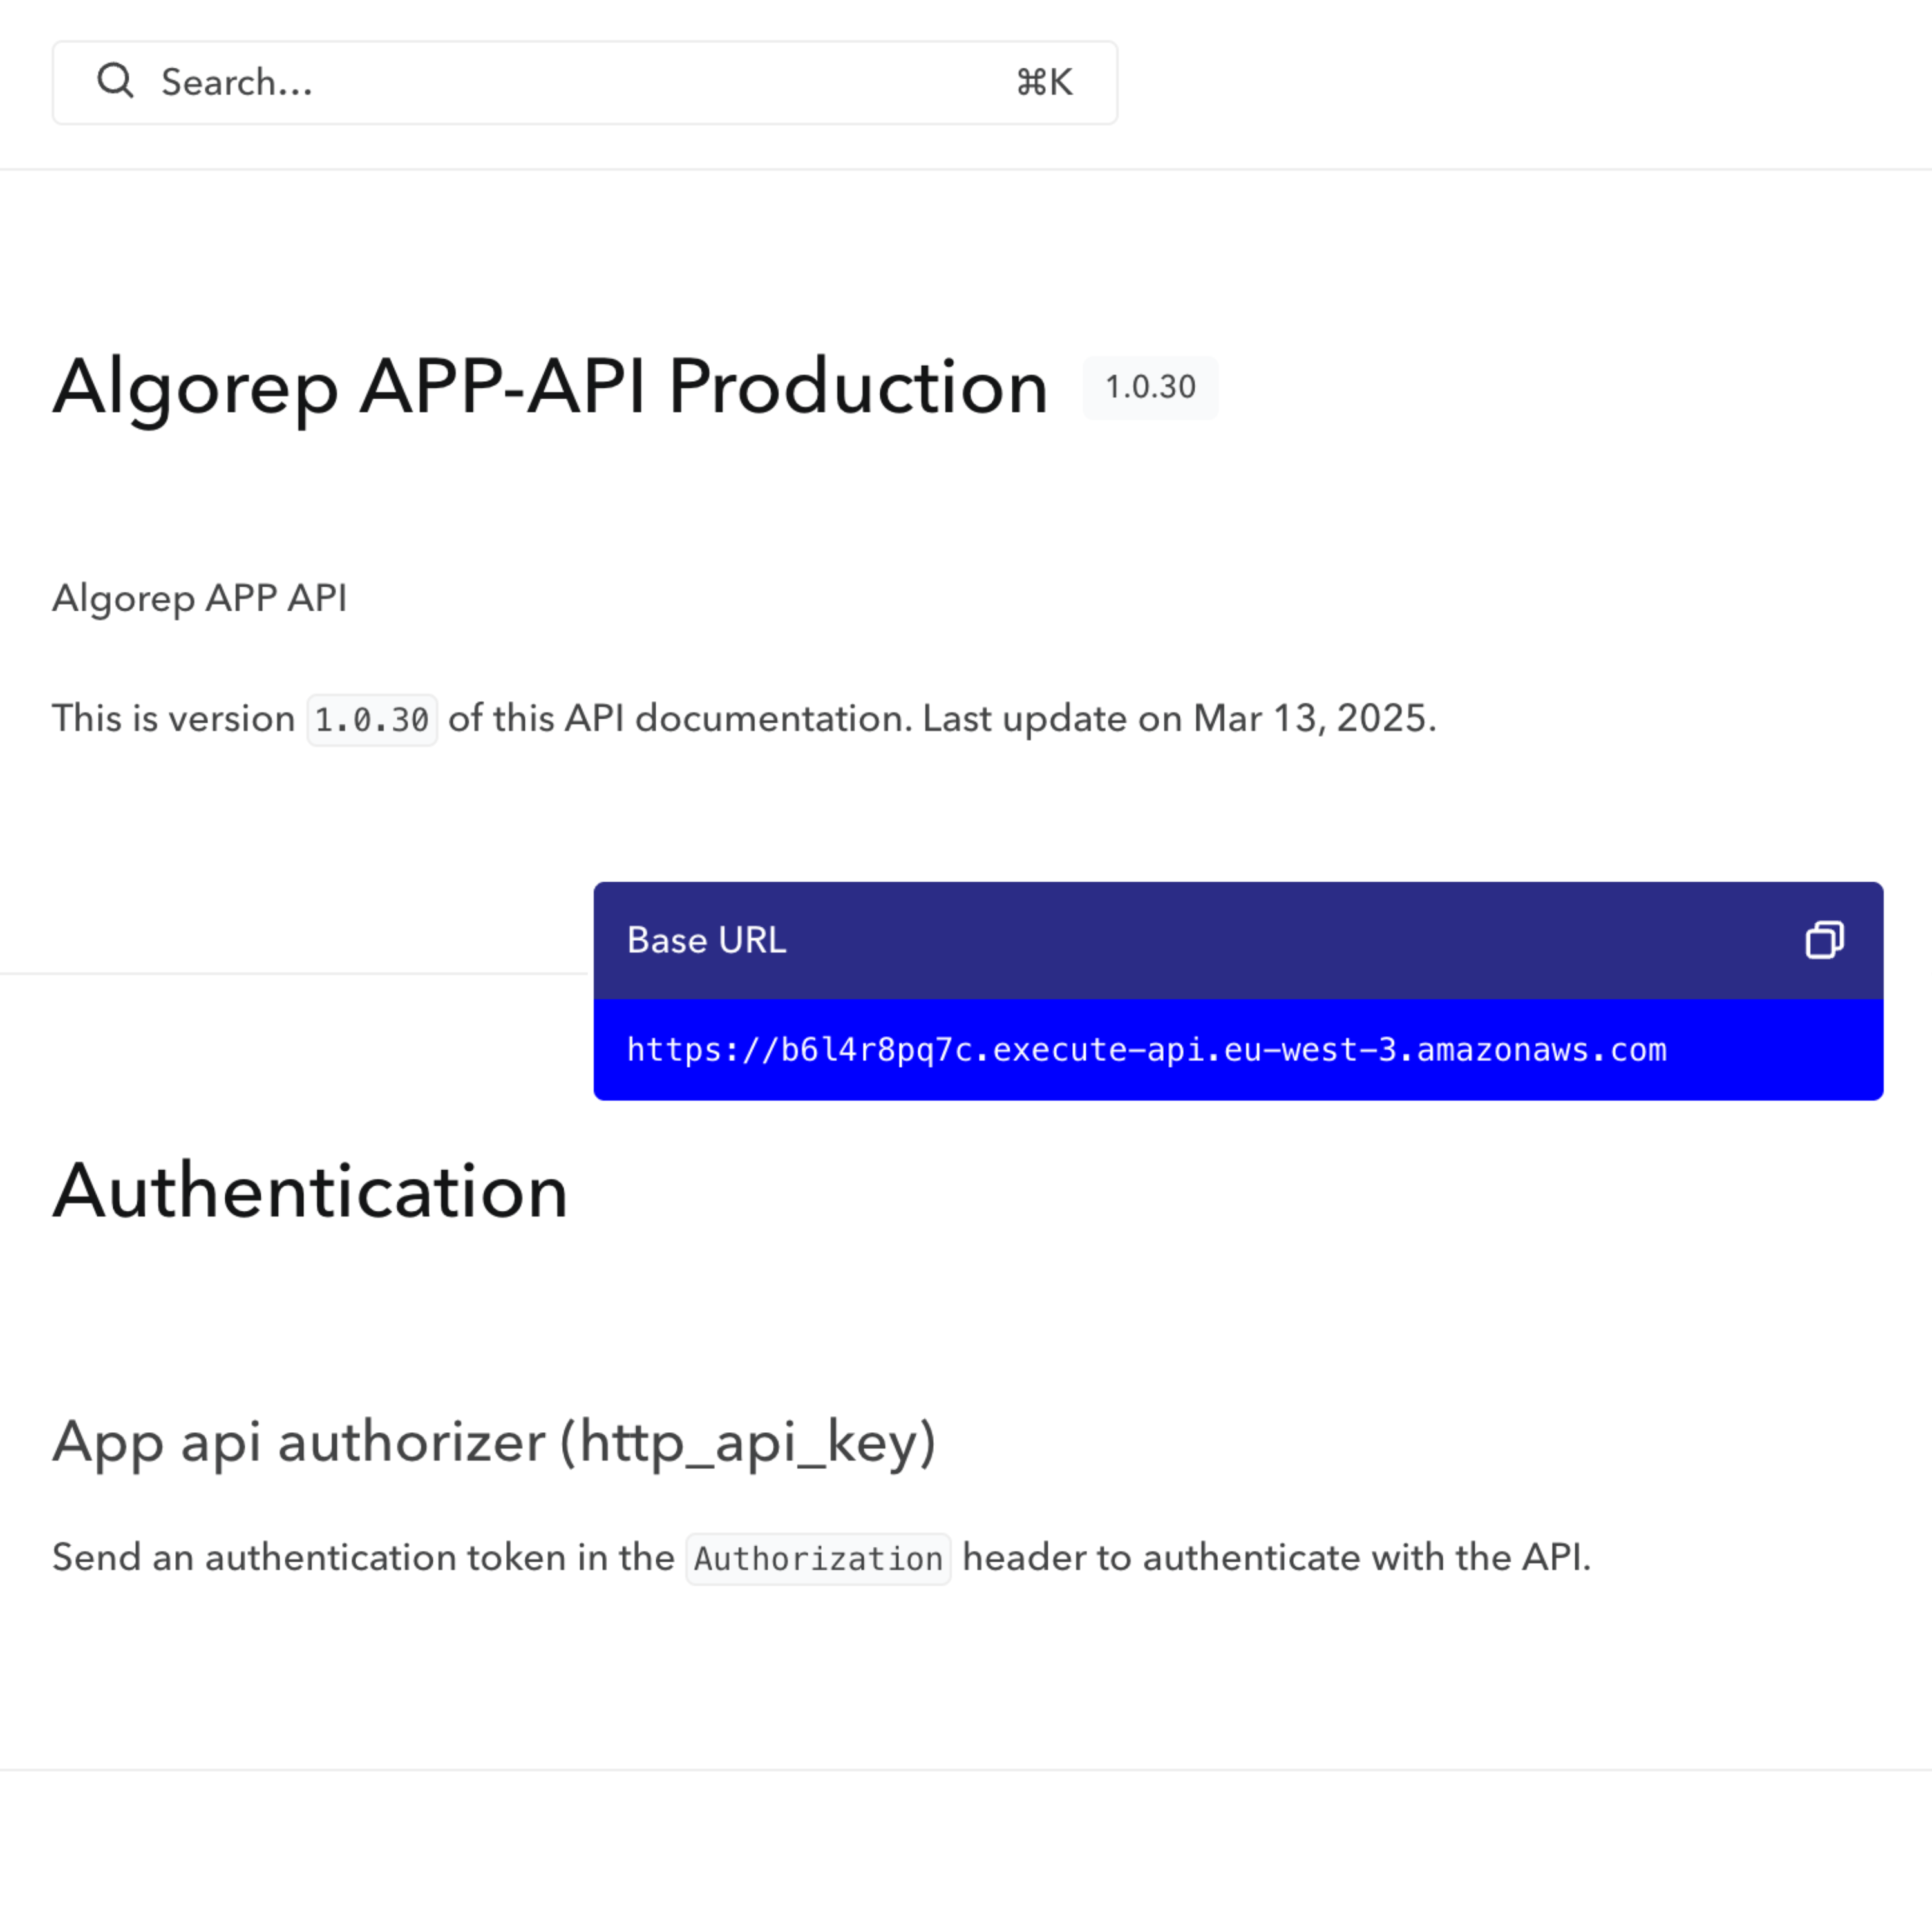This screenshot has height=1932, width=1932.
Task: Click the magnifying glass search icon
Action: coord(115,81)
